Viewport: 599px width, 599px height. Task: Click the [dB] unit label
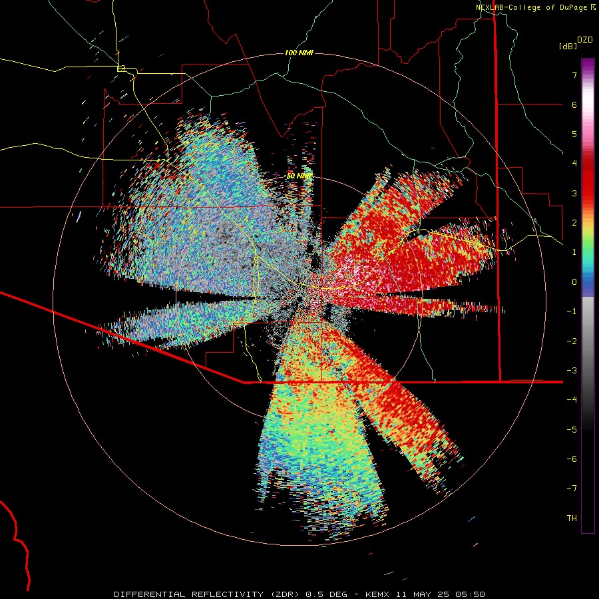point(568,46)
